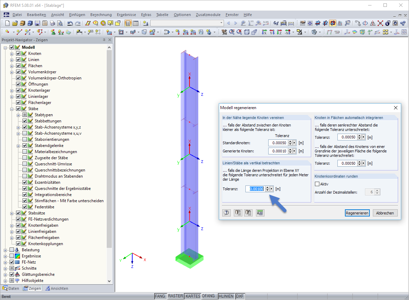Open the Berechnung menu
The width and height of the screenshot is (409, 300).
(x=101, y=15)
